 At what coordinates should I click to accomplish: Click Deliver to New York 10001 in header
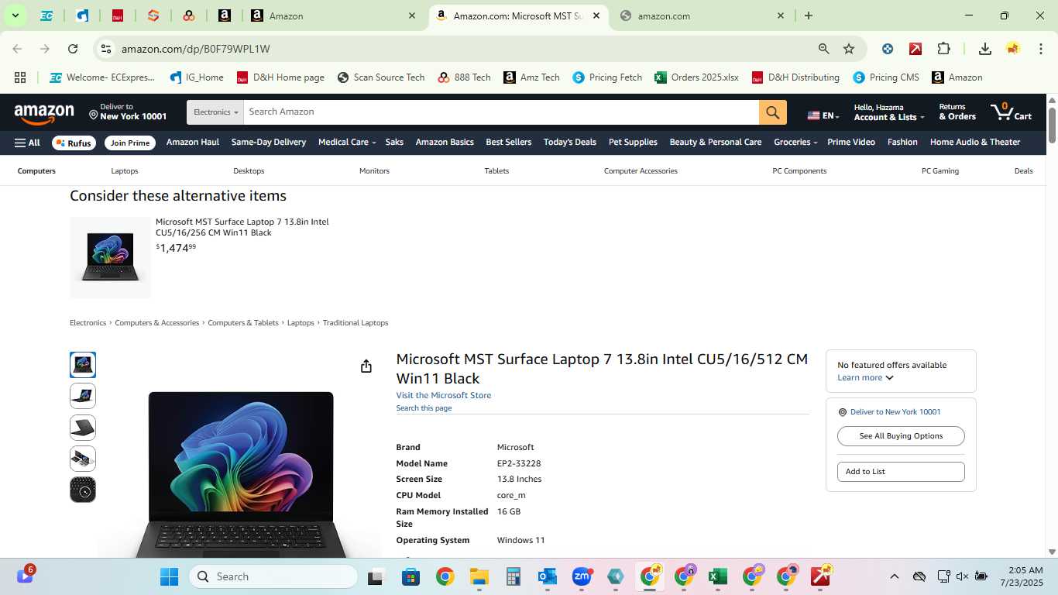click(128, 112)
